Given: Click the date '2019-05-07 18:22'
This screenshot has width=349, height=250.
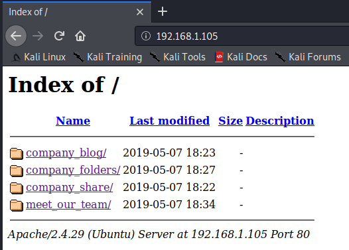Looking at the screenshot, I should pos(169,187).
